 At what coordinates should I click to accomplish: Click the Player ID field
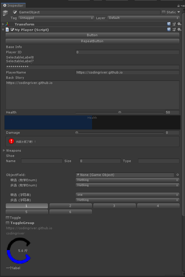point(127,52)
